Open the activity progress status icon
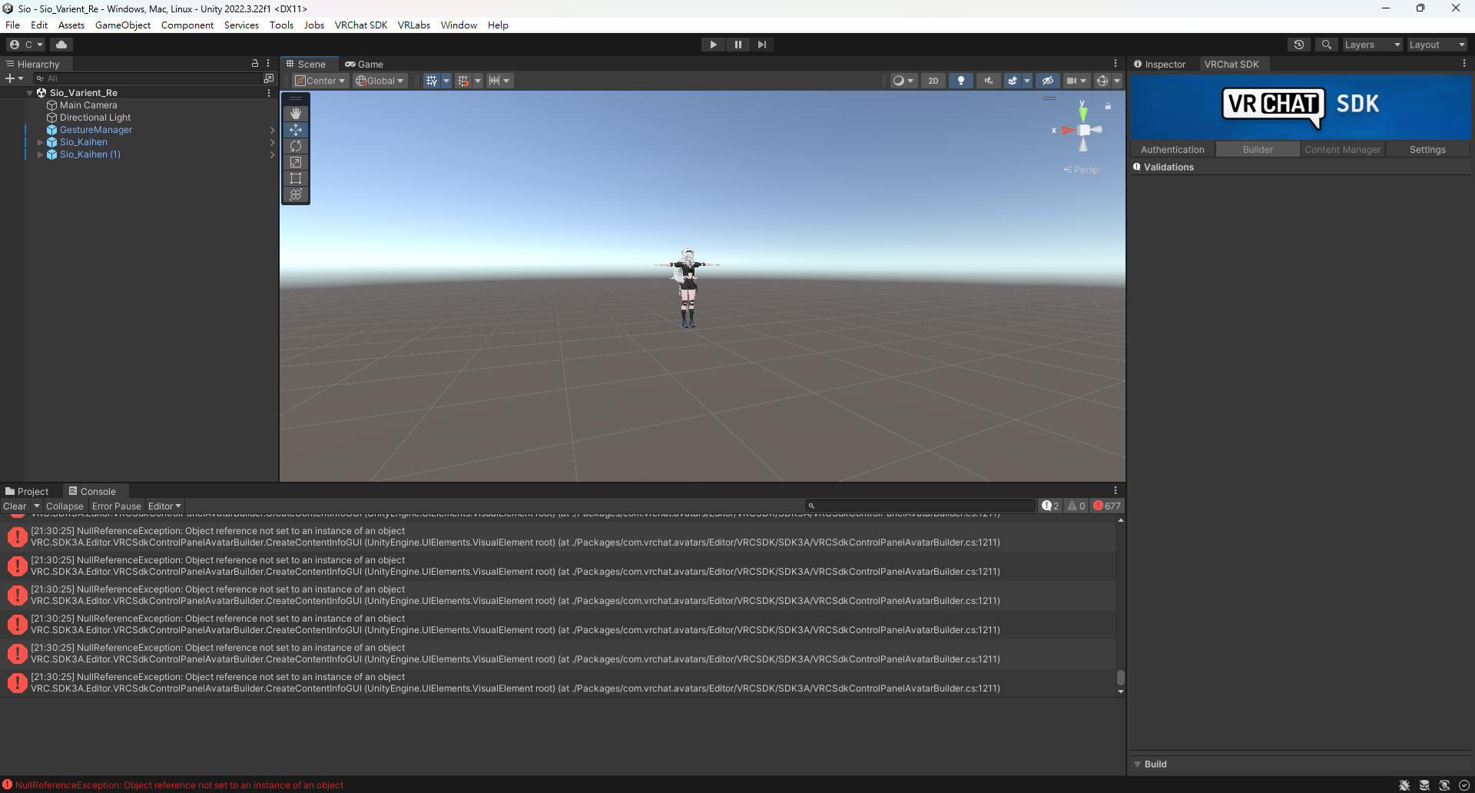1475x793 pixels. coord(1464,785)
